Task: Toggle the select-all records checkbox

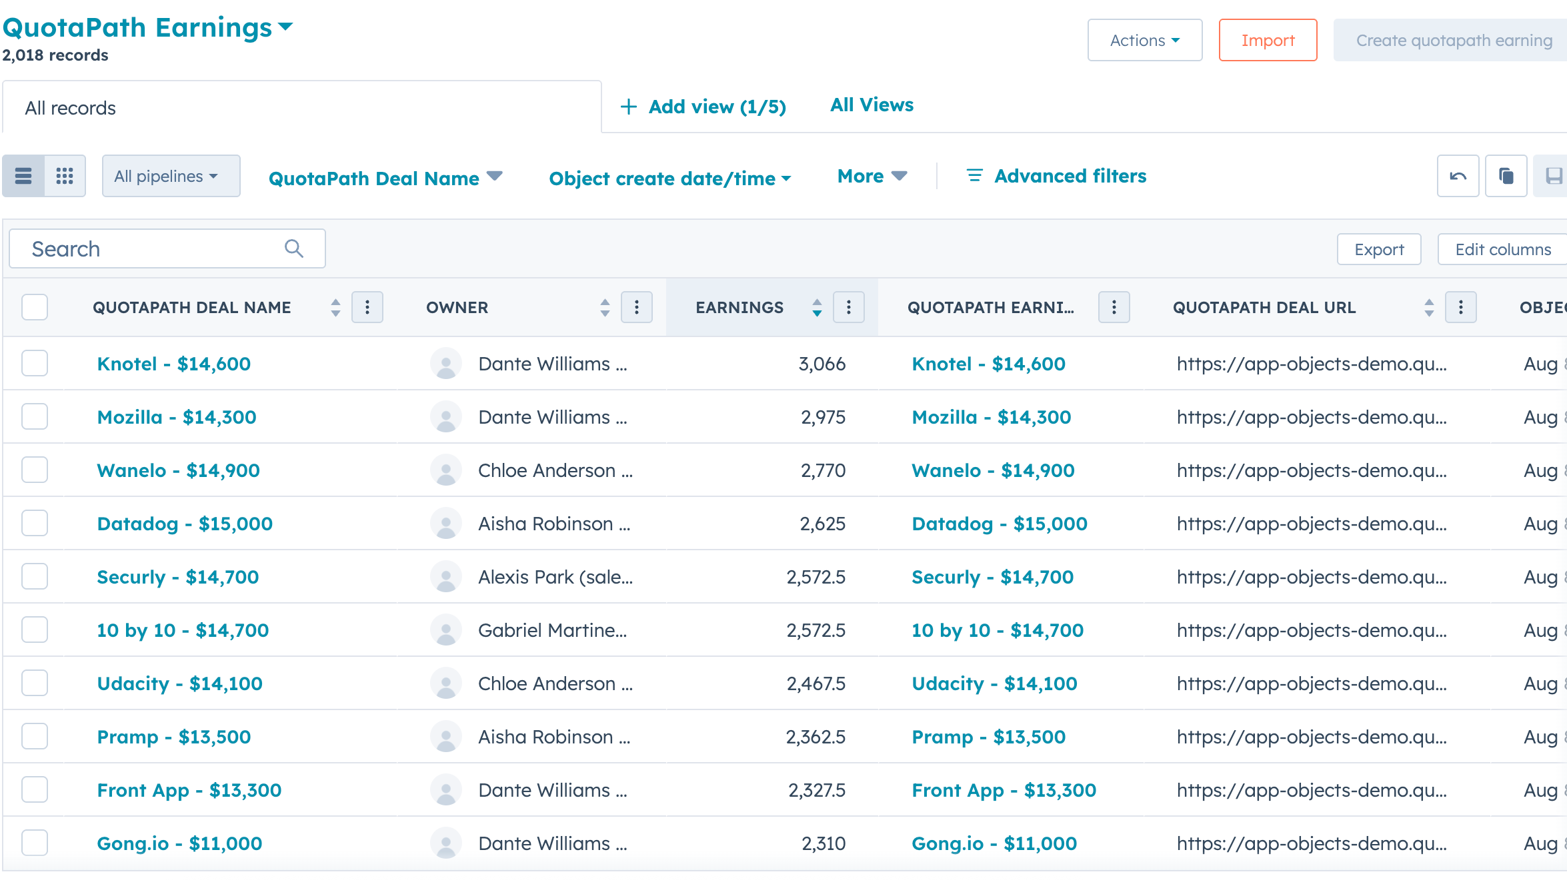Action: [x=34, y=307]
